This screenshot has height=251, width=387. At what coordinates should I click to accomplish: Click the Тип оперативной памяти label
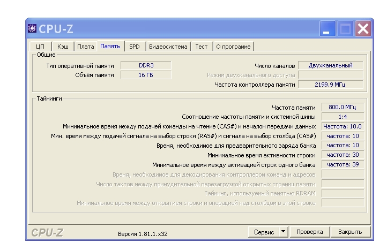pyautogui.click(x=80, y=66)
